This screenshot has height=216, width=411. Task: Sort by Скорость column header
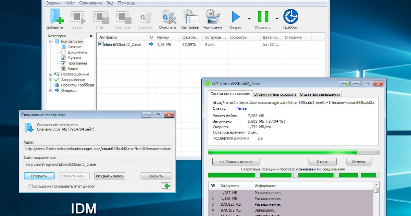pyautogui.click(x=244, y=37)
